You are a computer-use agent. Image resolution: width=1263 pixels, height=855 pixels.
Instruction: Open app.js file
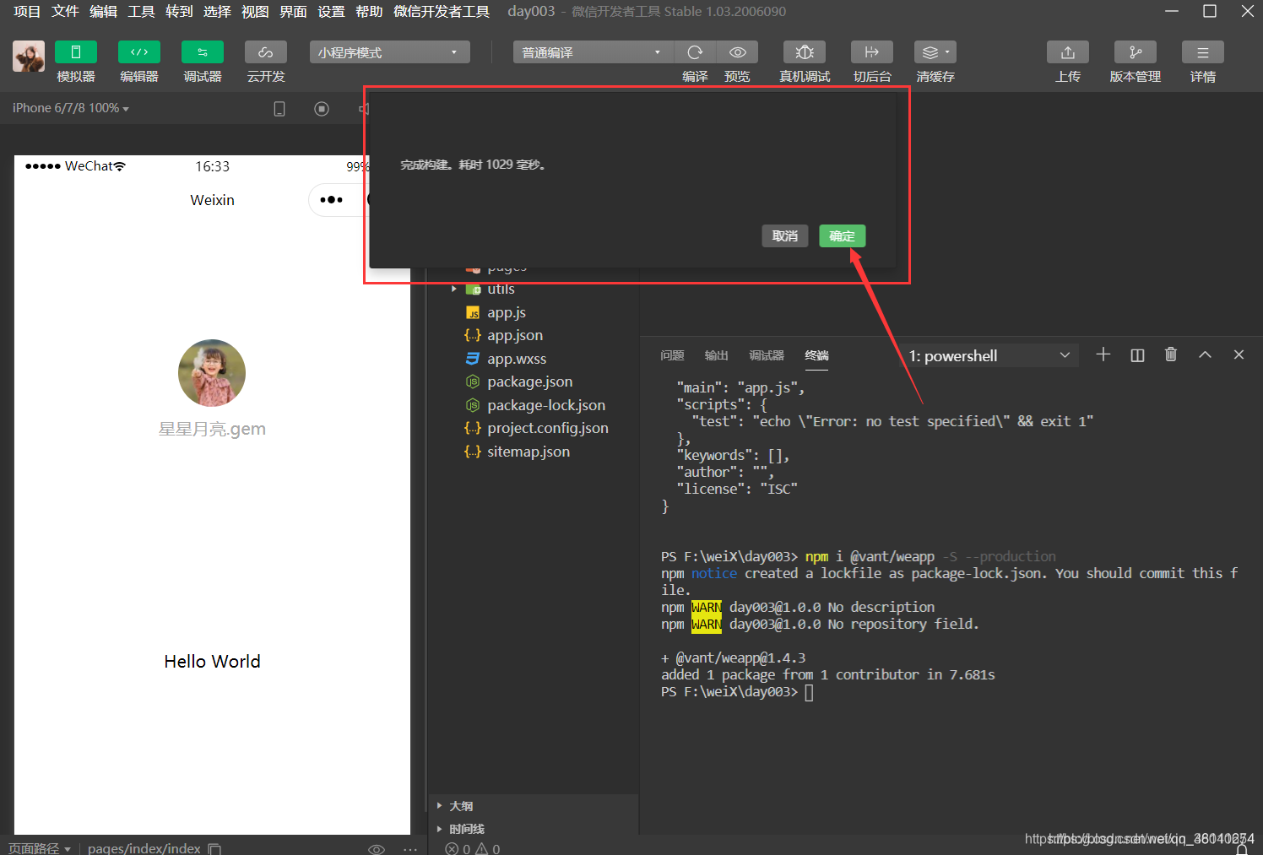(507, 312)
